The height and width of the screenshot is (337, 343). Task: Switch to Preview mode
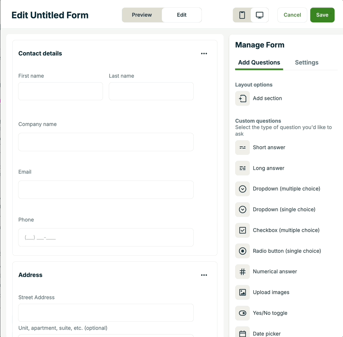tap(142, 15)
